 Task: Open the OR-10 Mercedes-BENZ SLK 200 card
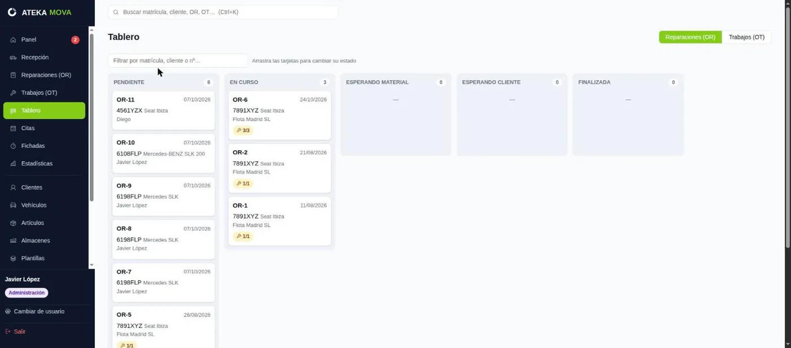163,154
